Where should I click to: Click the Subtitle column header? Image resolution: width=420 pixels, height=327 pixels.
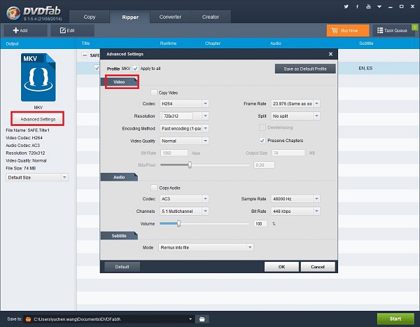click(366, 43)
